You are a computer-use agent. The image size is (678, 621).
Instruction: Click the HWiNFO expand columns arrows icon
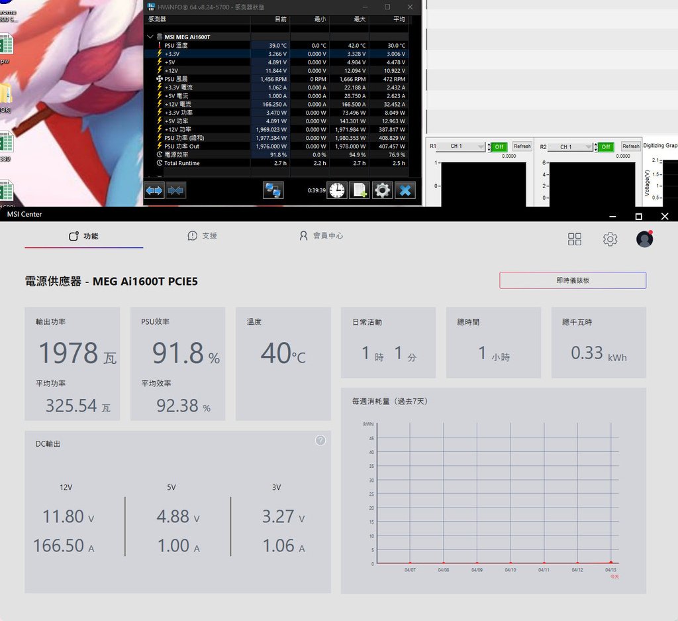click(x=154, y=190)
